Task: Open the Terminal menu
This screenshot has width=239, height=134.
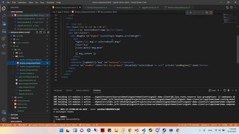Action: tap(50, 3)
